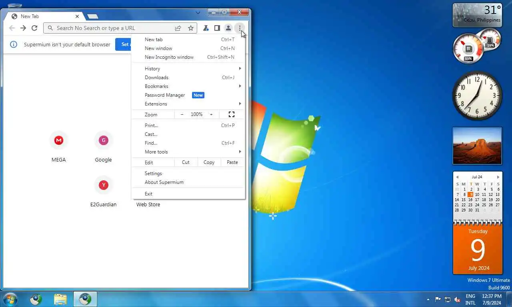Open the Windows Start button

coord(10,299)
